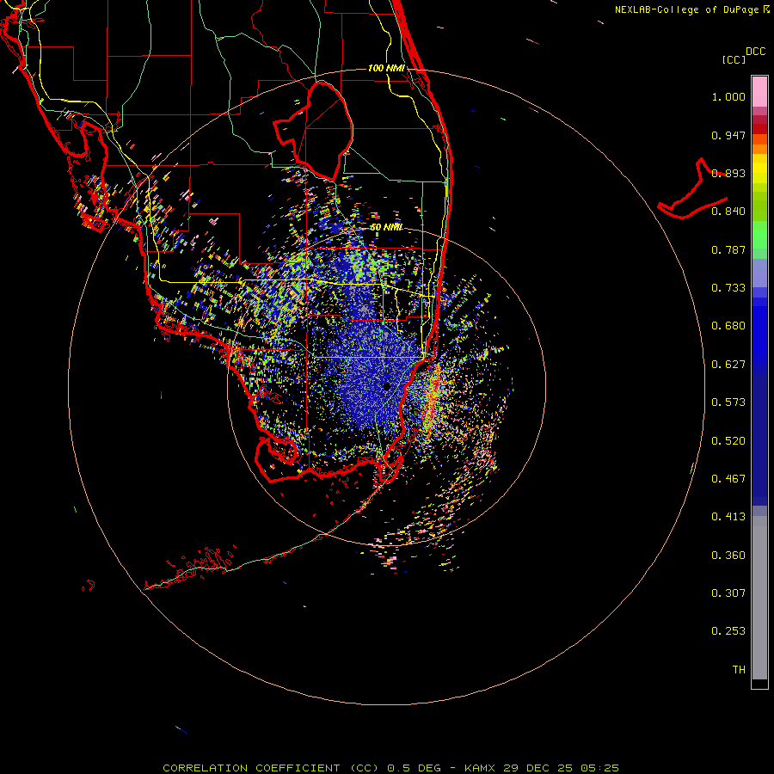The image size is (774, 774).
Task: Click the pink segment atop the color bar
Action: click(x=759, y=91)
